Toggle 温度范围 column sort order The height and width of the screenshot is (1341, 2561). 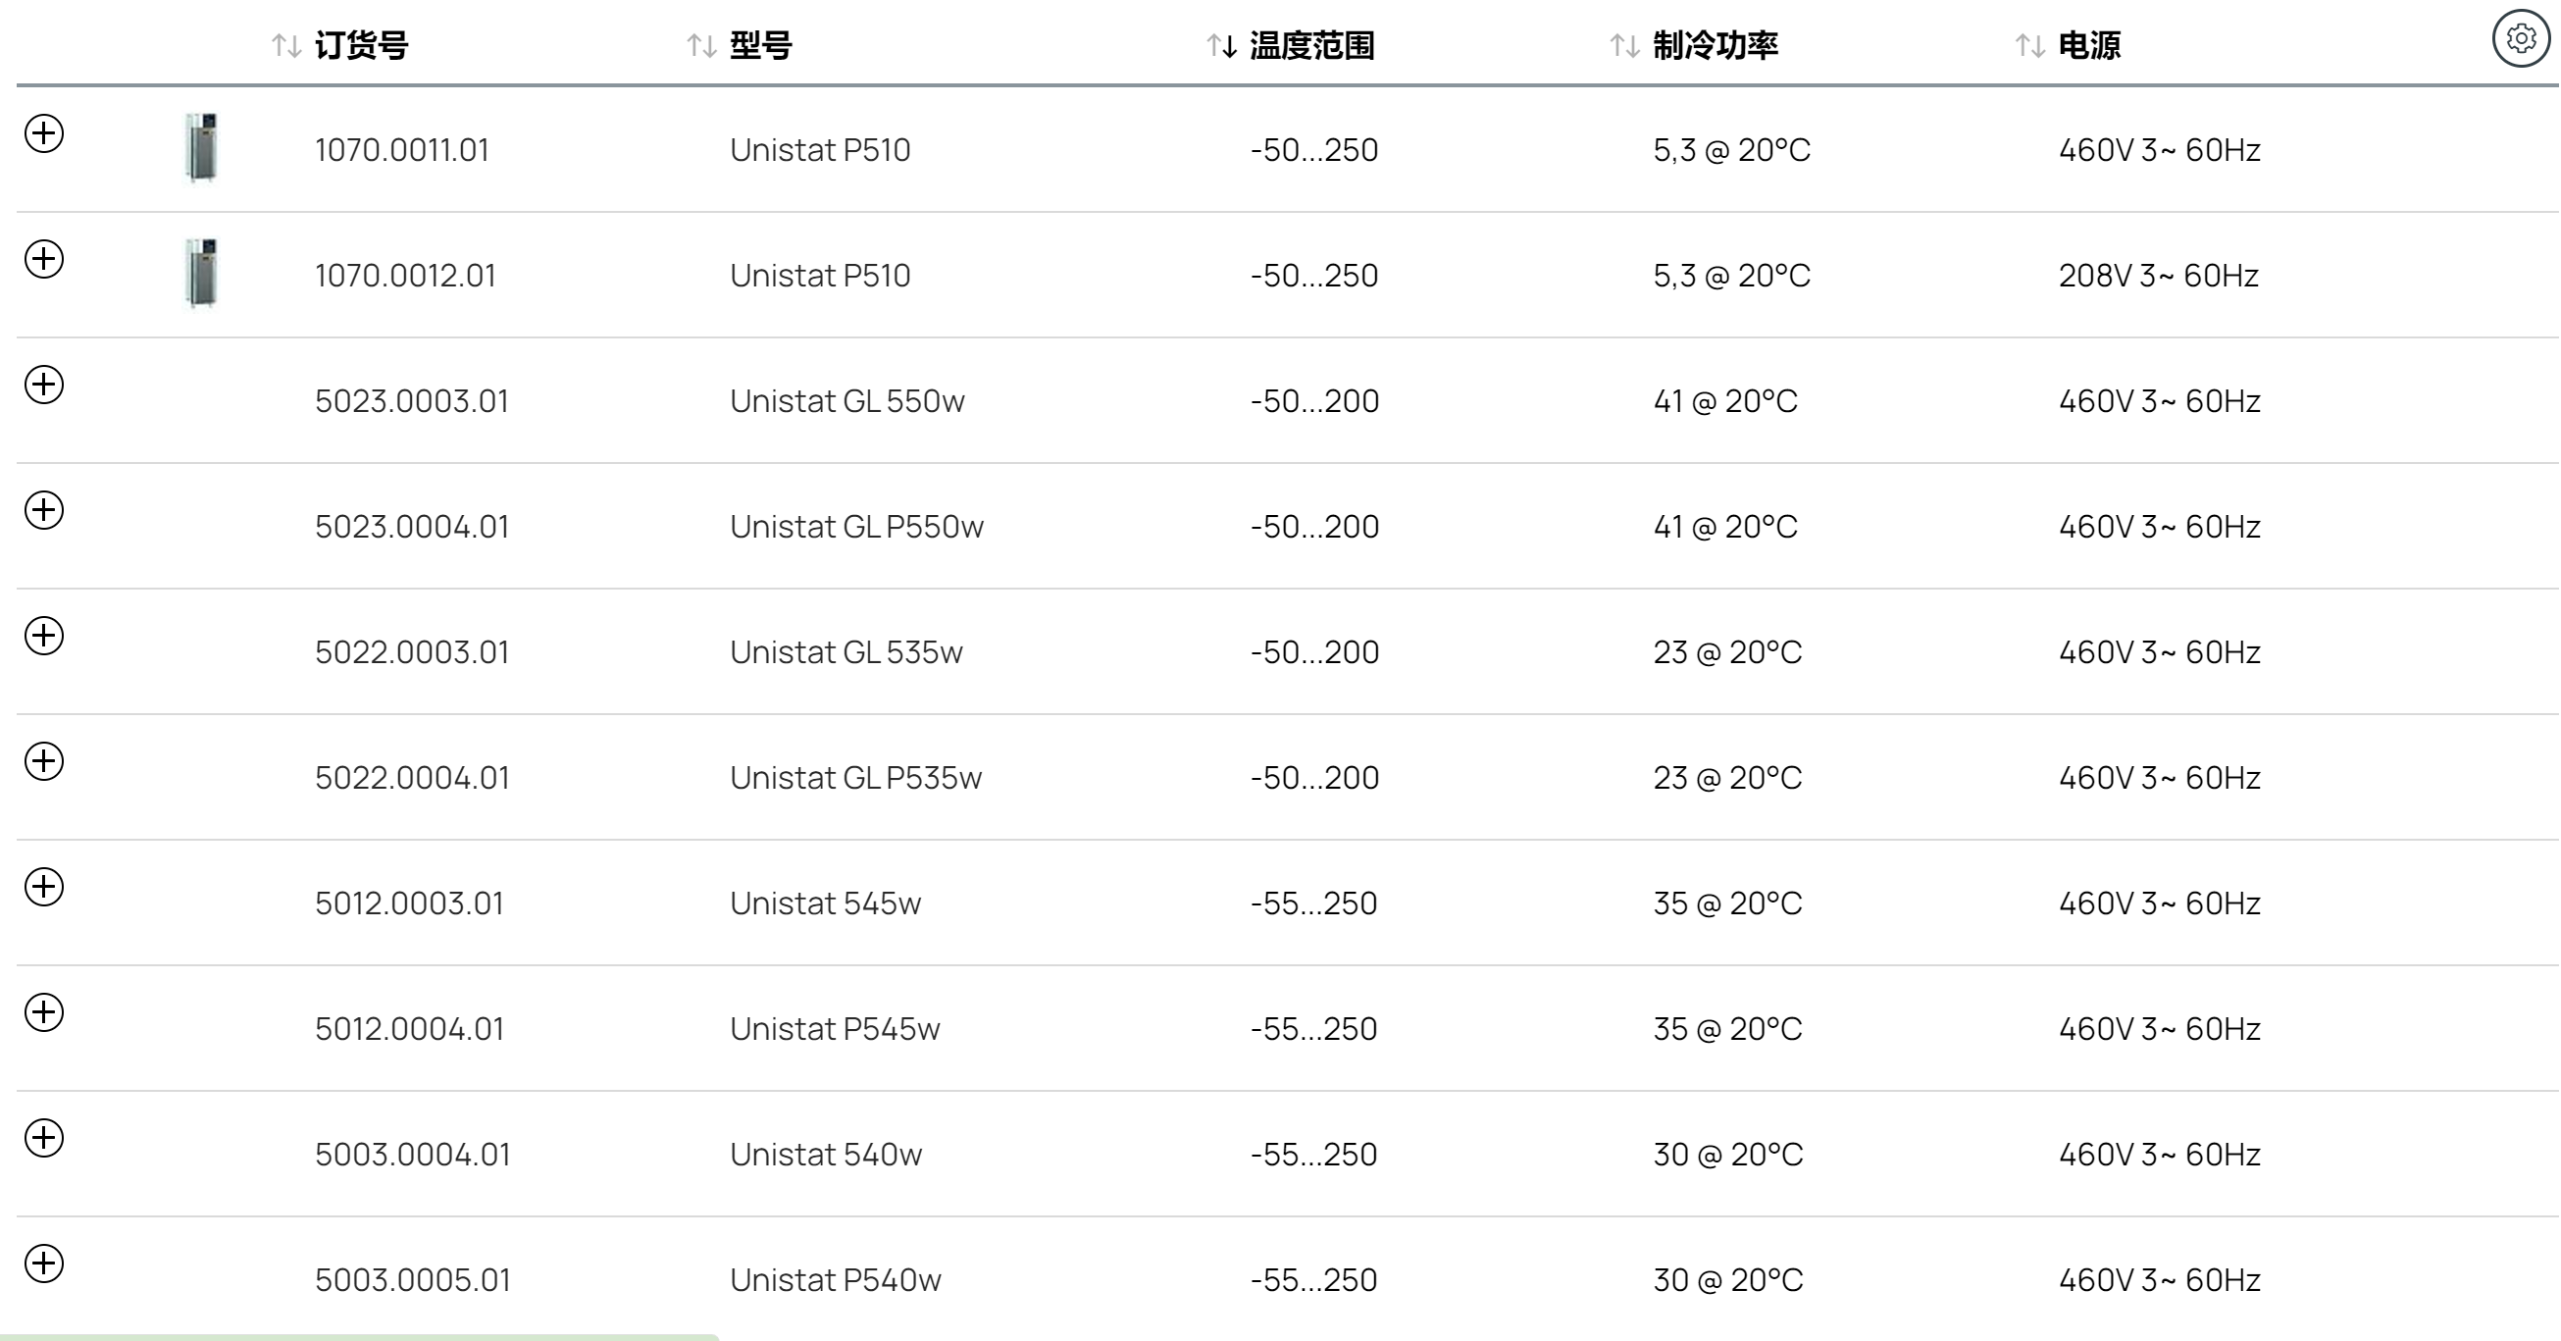pyautogui.click(x=1222, y=46)
